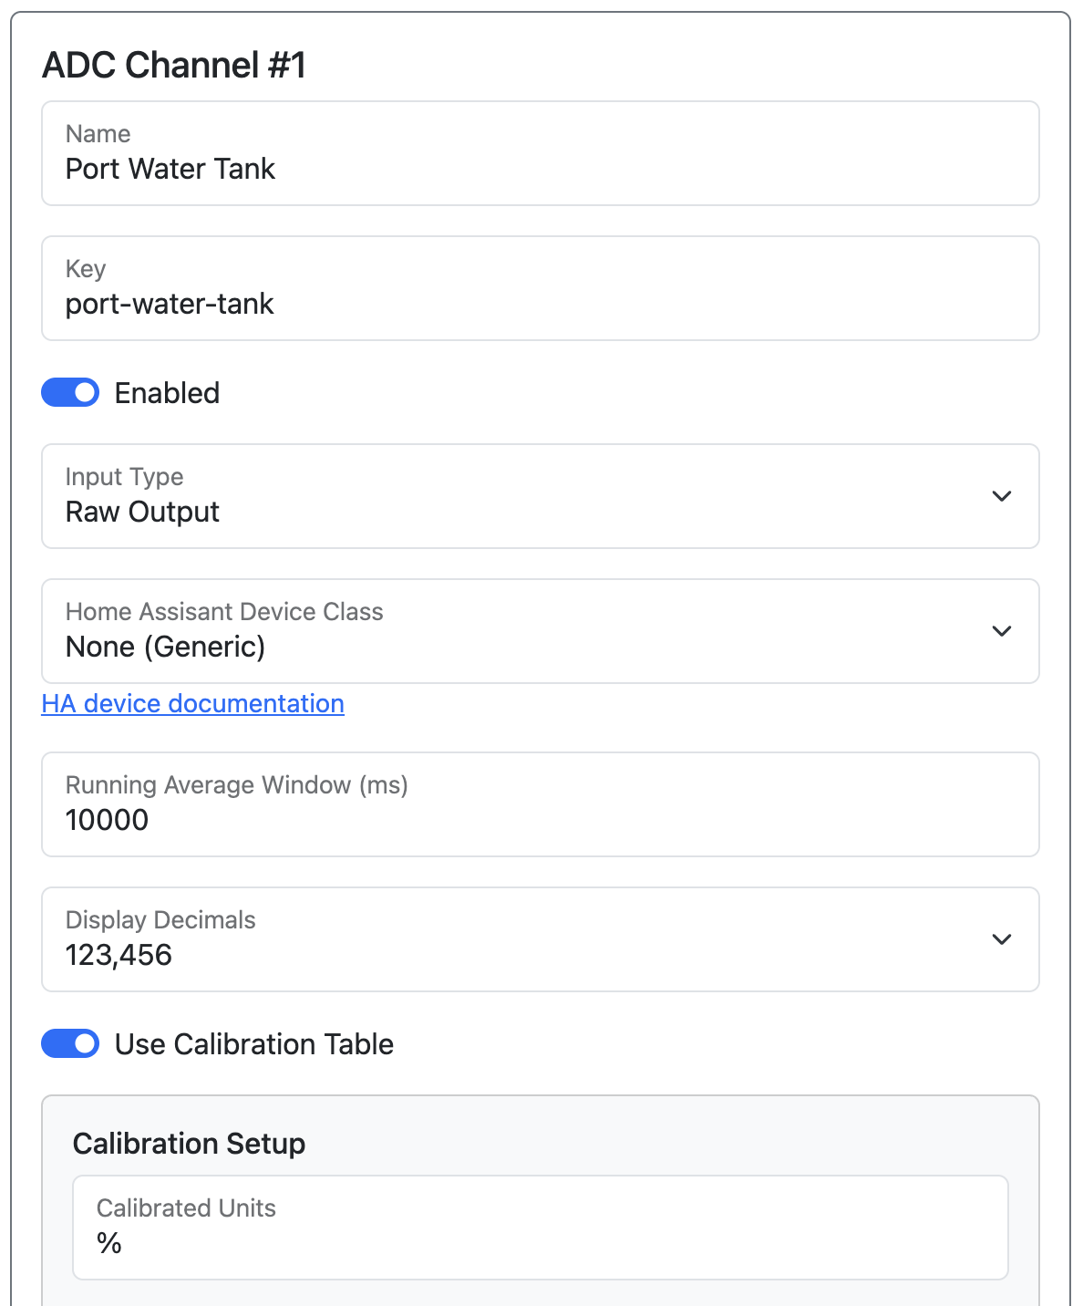This screenshot has width=1083, height=1306.
Task: Open the HA device documentation link
Action: click(192, 704)
